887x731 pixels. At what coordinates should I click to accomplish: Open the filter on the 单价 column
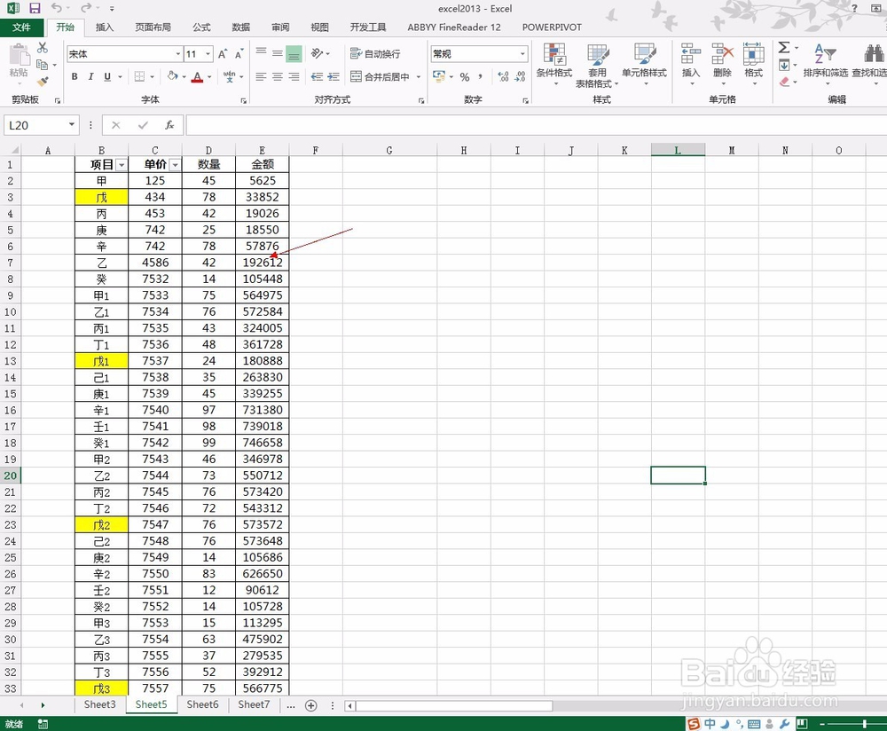(175, 164)
